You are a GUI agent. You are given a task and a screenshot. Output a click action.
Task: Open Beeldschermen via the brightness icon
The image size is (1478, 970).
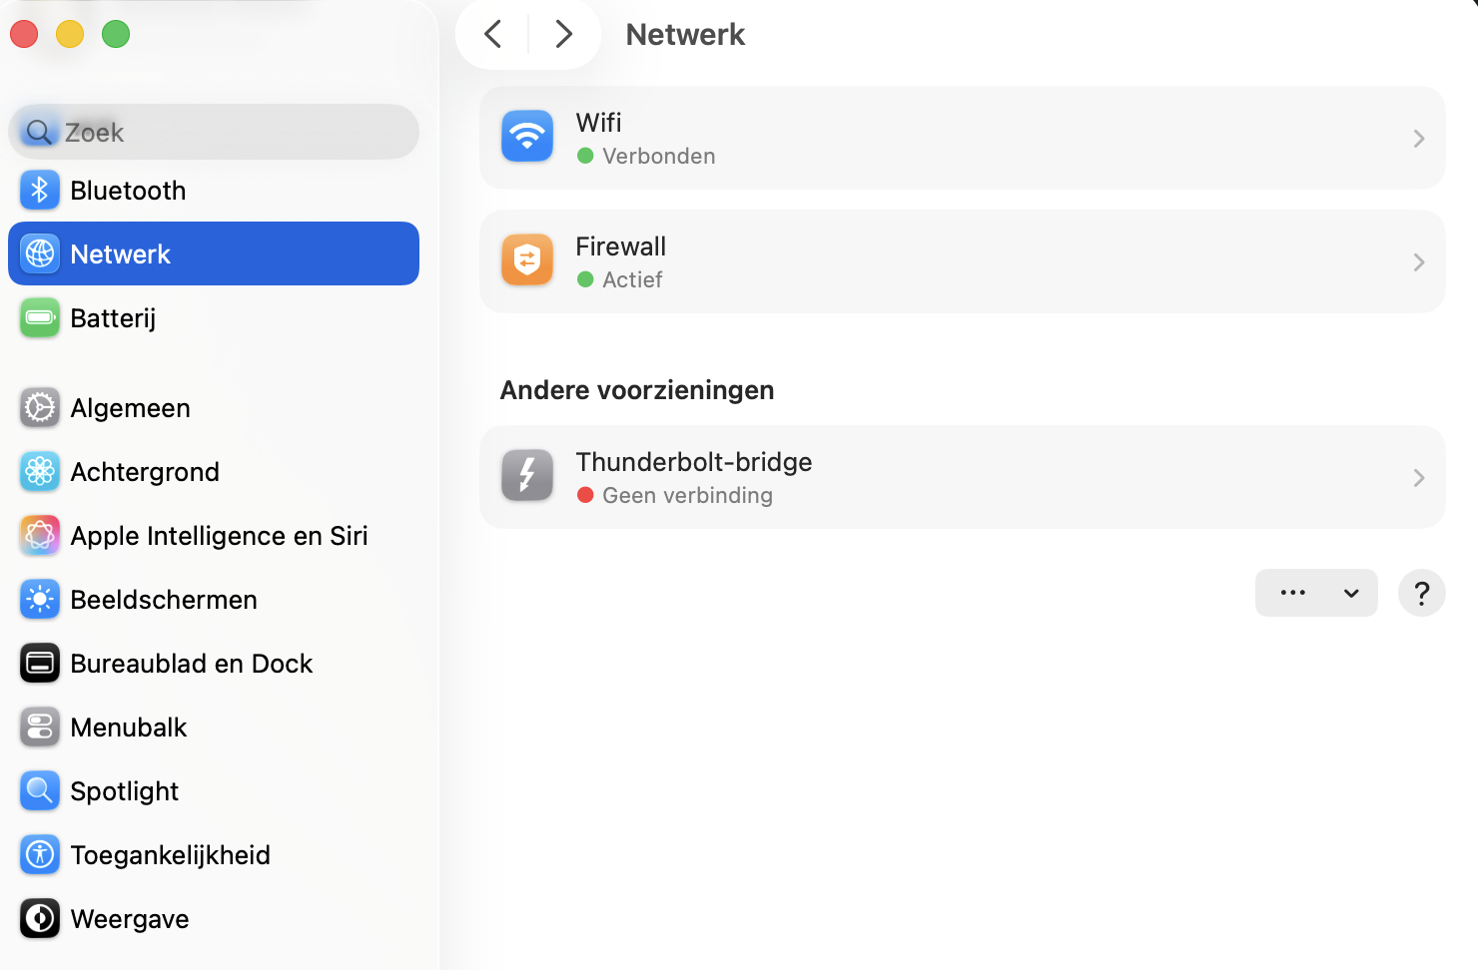coord(39,599)
